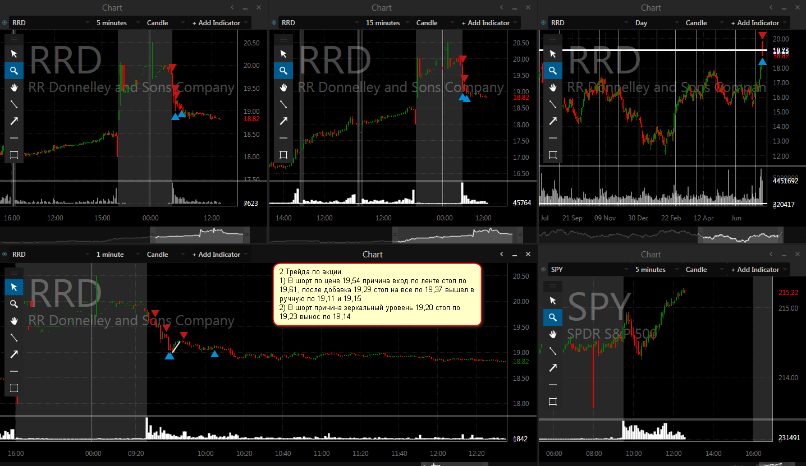
Task: Choose rectangle tool in RRD 1 minute chart
Action: [14, 388]
